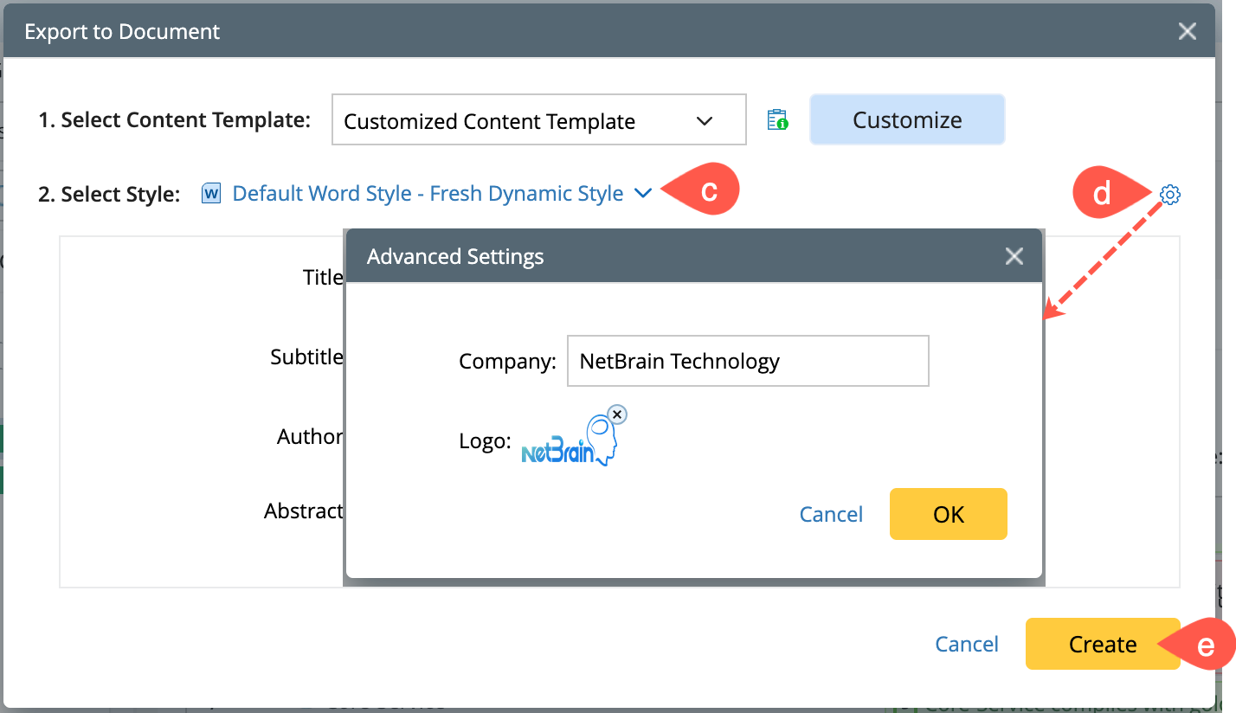Screen dimensions: 1236x713
Task: Click the red callout marker e
Action: (1203, 645)
